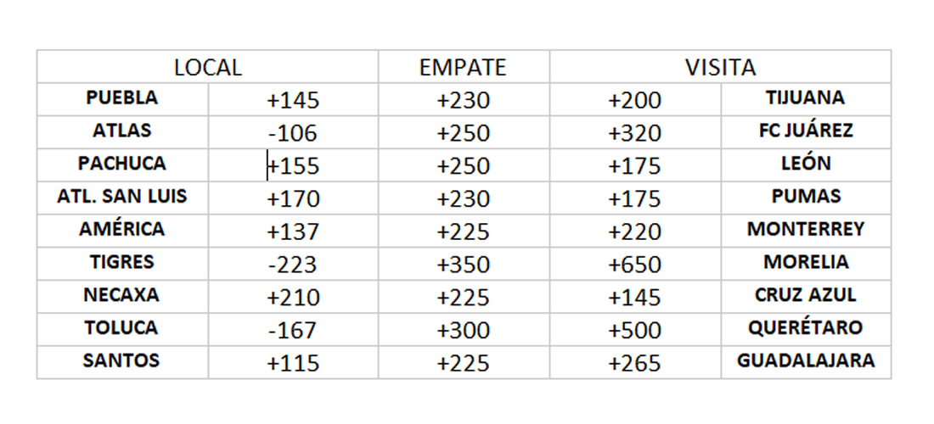
Task: Click the TIJUANA team cell
Action: coord(806,98)
